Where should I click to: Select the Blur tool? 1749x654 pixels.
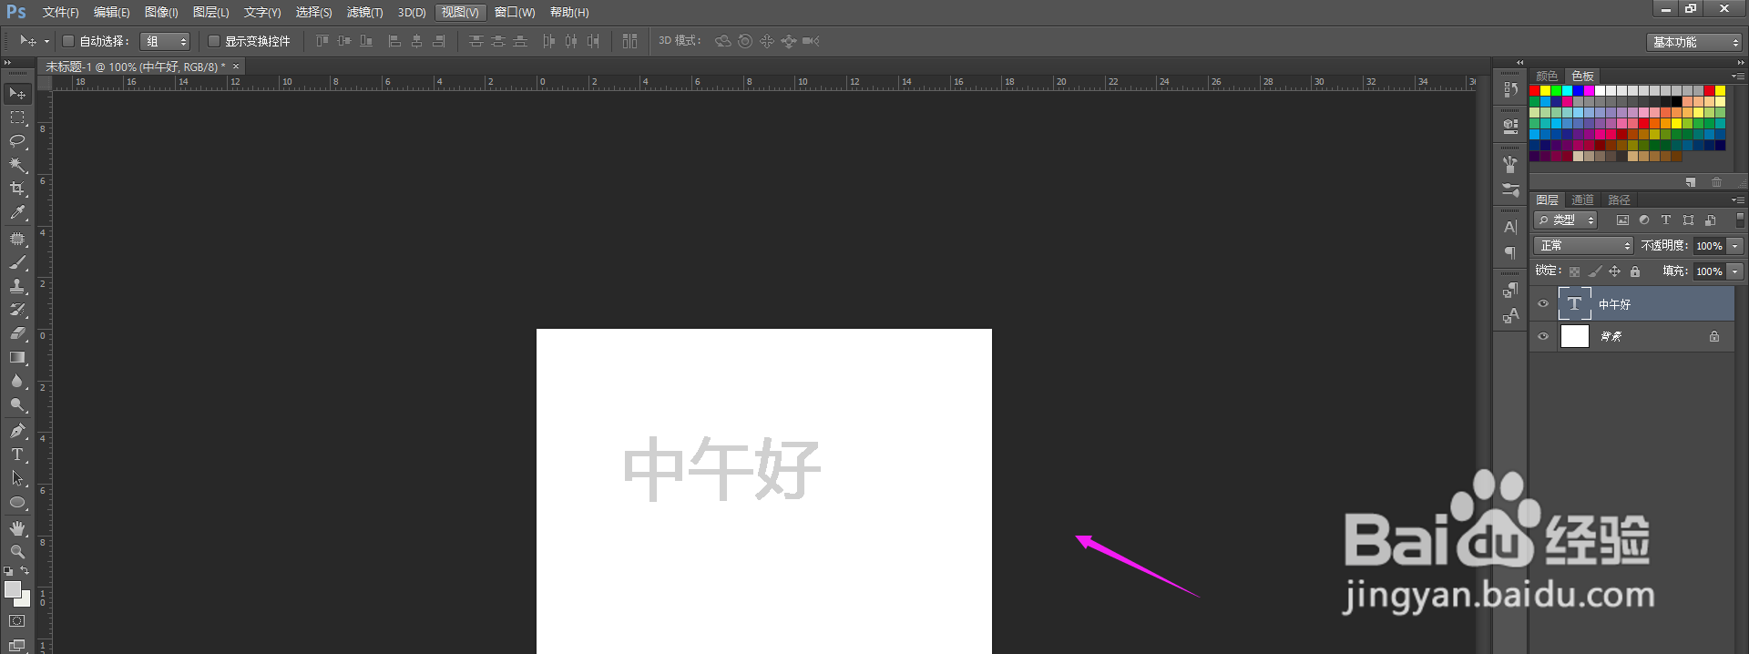[x=17, y=381]
